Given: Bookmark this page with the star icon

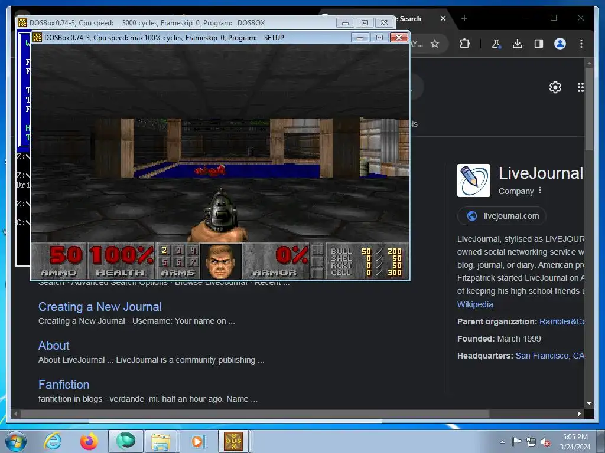Looking at the screenshot, I should (435, 44).
